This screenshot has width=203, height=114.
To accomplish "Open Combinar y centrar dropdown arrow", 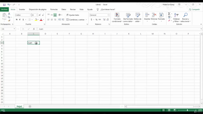I will tap(86, 20).
